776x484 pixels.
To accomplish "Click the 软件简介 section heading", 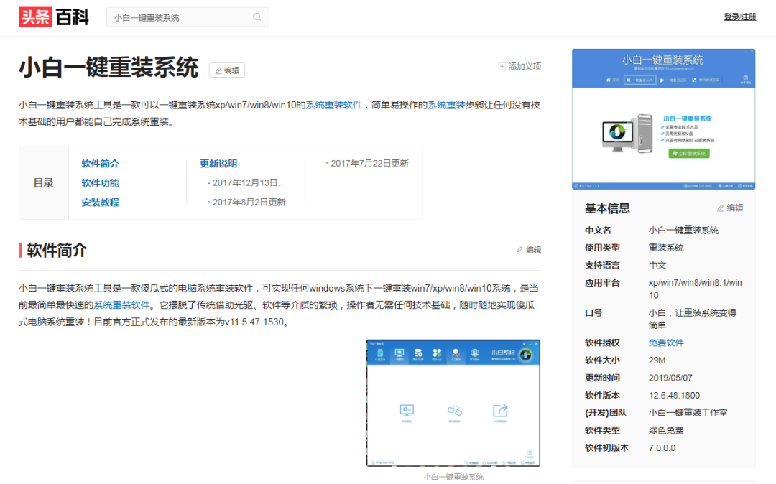I will tap(57, 250).
